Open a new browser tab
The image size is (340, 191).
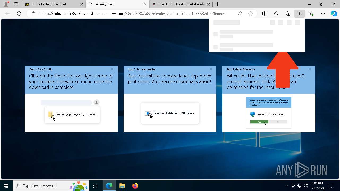217,4
